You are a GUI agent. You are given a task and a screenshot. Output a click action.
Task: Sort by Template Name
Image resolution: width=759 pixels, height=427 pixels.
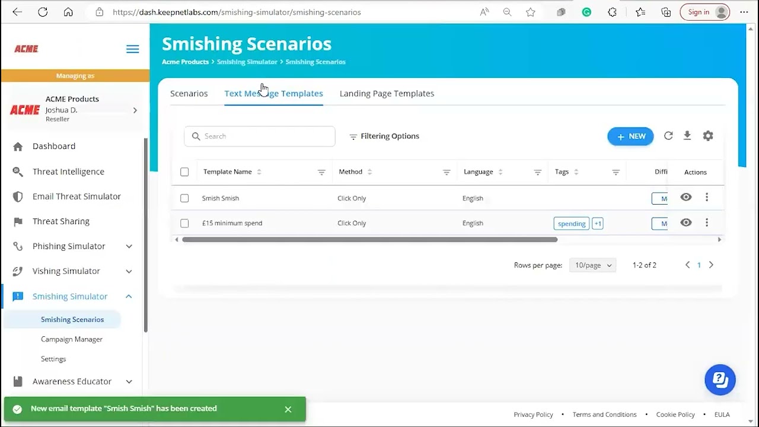pyautogui.click(x=259, y=172)
